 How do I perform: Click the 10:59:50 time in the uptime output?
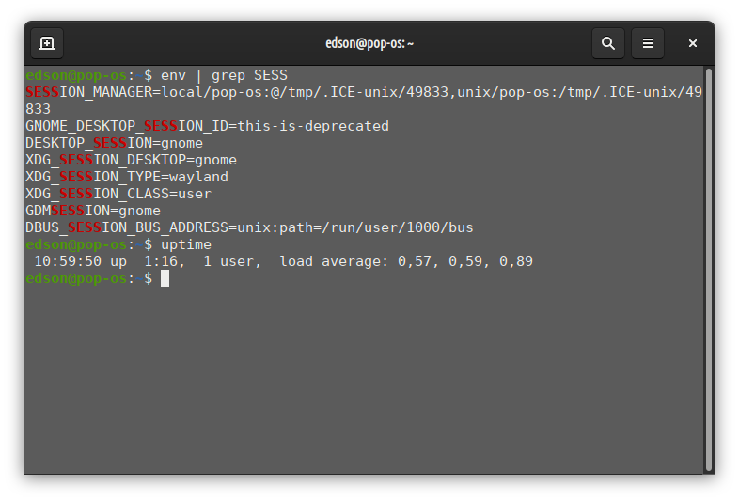coord(68,261)
